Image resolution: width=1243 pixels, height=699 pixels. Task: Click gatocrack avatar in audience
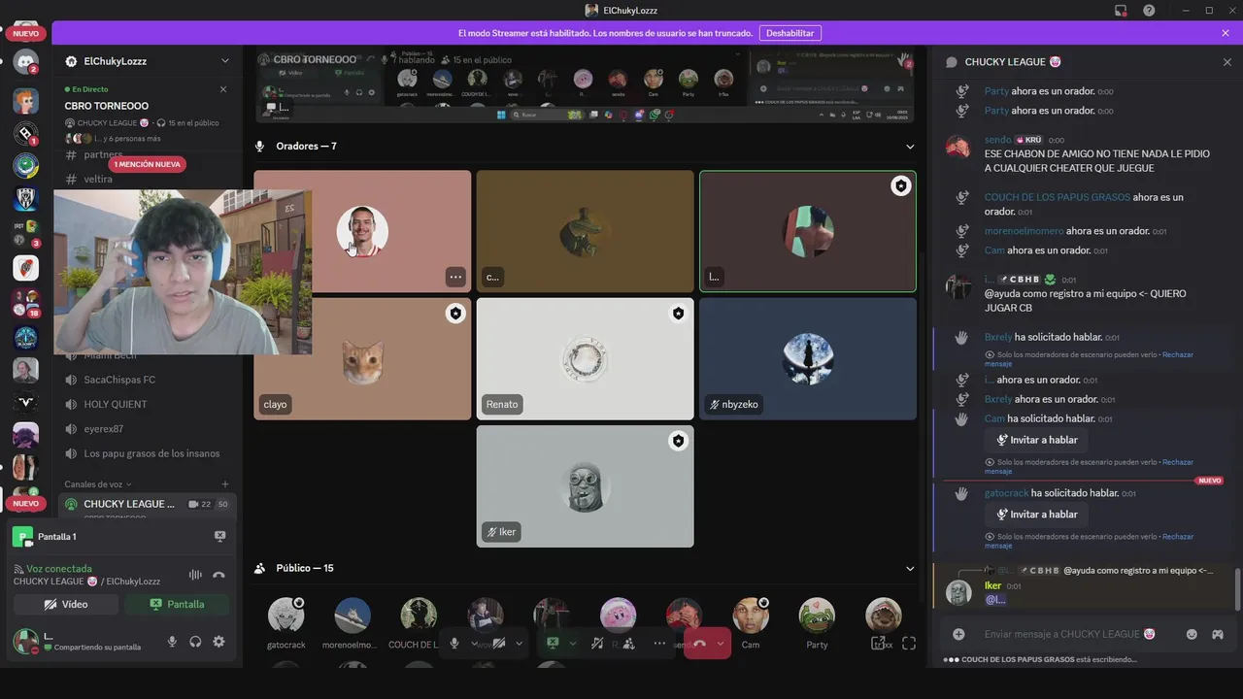(286, 616)
